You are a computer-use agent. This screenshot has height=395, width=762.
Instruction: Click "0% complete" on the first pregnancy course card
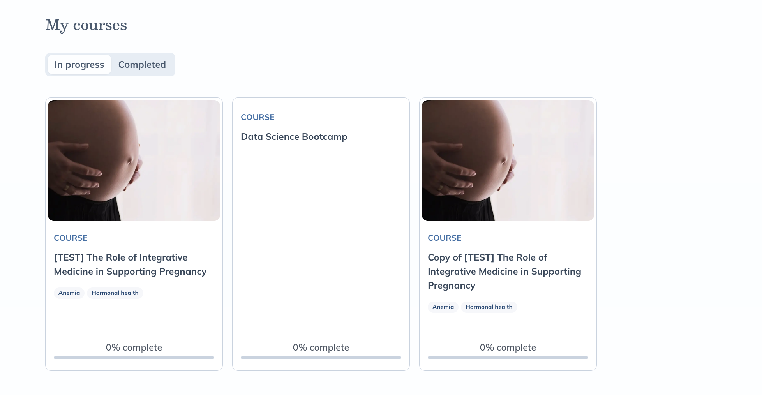134,347
